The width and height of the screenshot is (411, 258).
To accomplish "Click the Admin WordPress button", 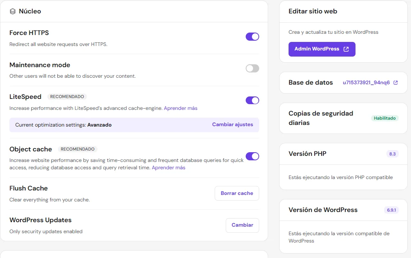I will point(322,49).
